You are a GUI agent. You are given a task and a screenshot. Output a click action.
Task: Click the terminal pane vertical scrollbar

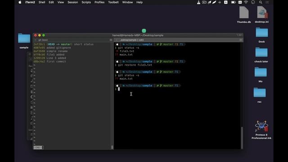(x=242, y=138)
